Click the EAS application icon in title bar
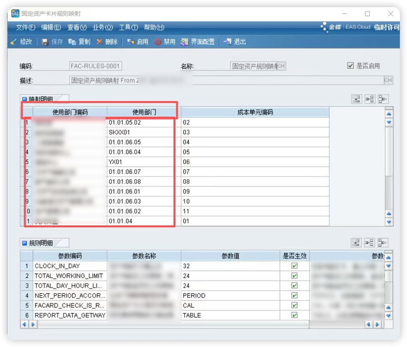The height and width of the screenshot is (347, 407). click(15, 14)
